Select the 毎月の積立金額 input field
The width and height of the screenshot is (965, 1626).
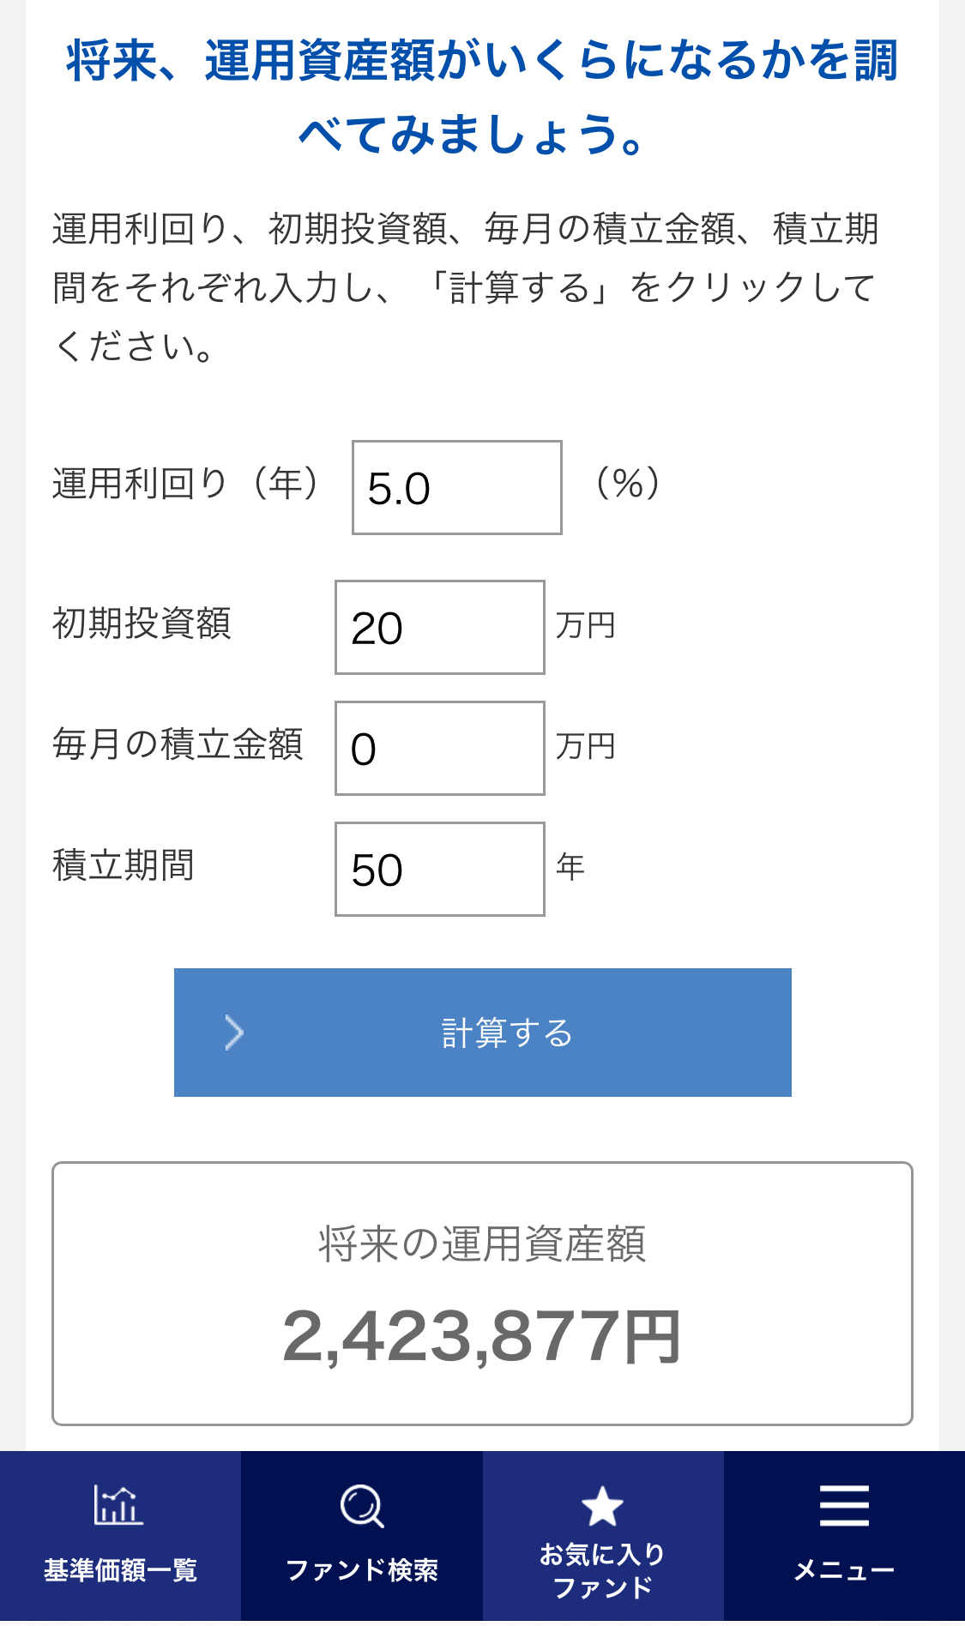point(439,748)
